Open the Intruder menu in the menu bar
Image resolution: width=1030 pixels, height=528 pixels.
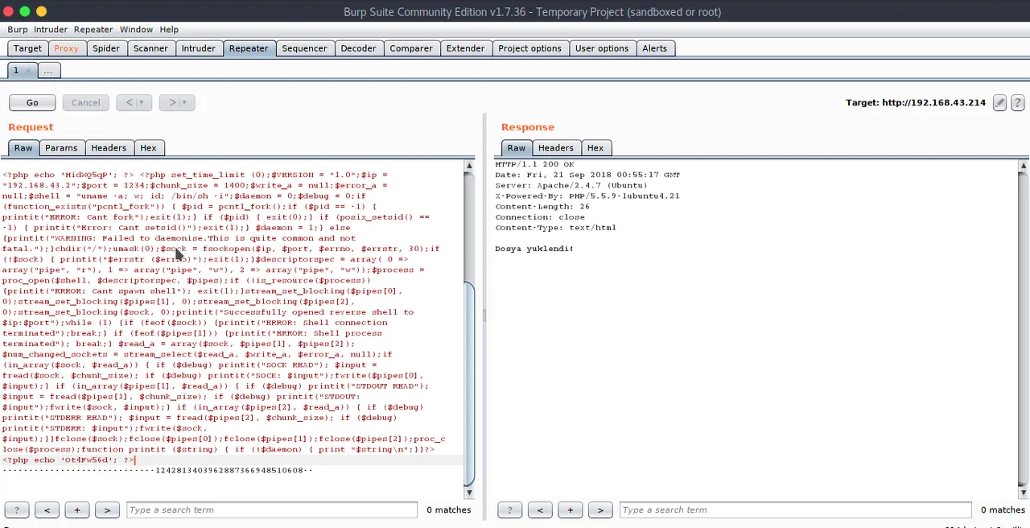click(x=51, y=30)
